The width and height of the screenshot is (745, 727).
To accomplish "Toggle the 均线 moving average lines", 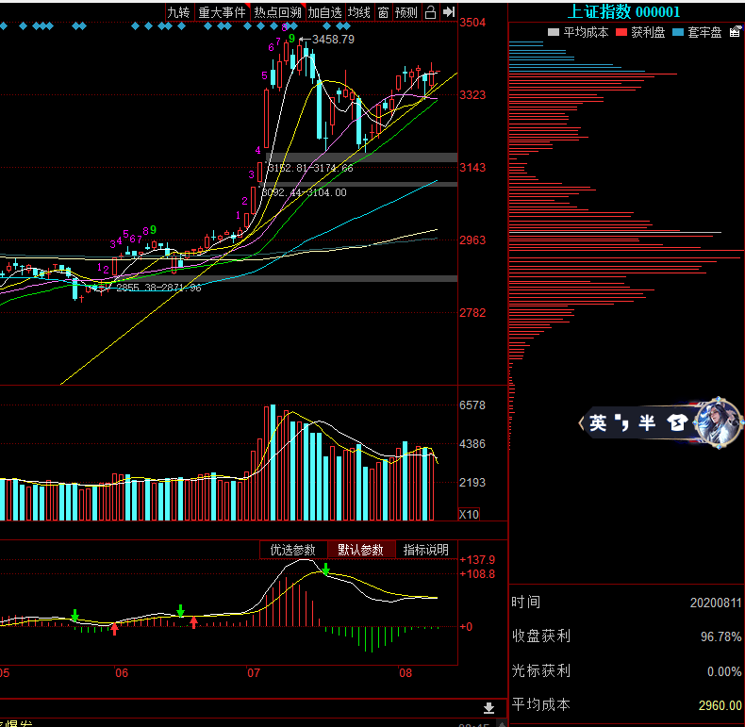I will coord(359,12).
